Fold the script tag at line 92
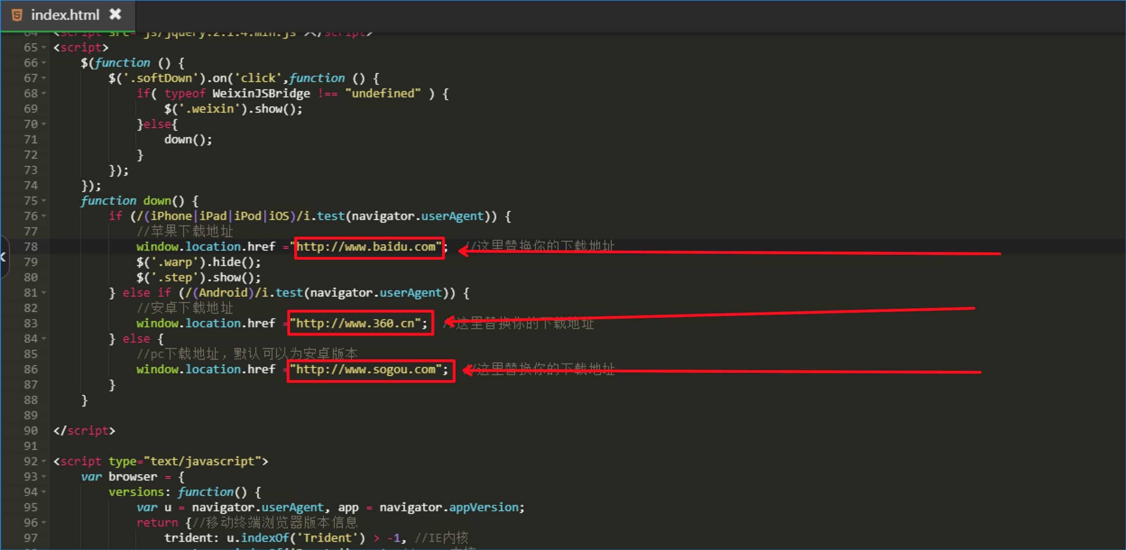 [44, 461]
